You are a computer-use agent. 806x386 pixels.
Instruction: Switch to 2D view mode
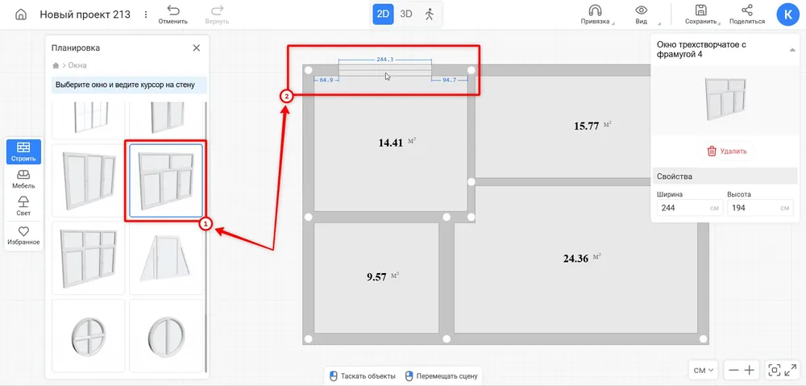[384, 14]
